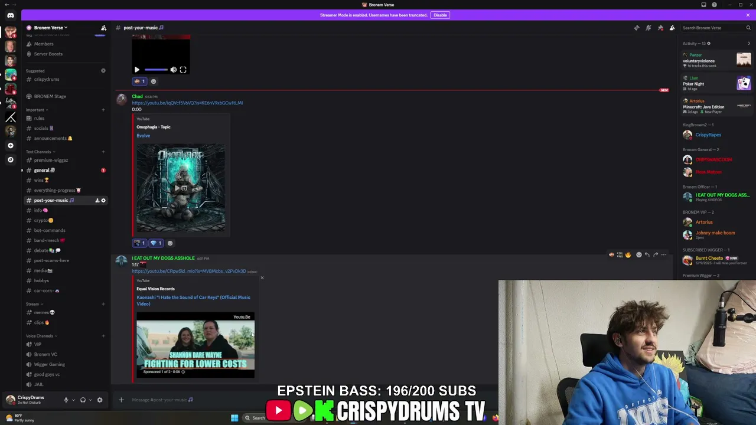This screenshot has width=756, height=425.
Task: Click Add a Server plus icon
Action: (10, 145)
